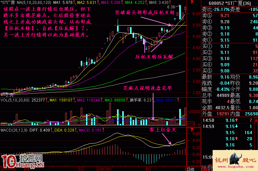258x171 pixels.
Task: Click the MA1: 5.976 value
Action: click(64, 3)
